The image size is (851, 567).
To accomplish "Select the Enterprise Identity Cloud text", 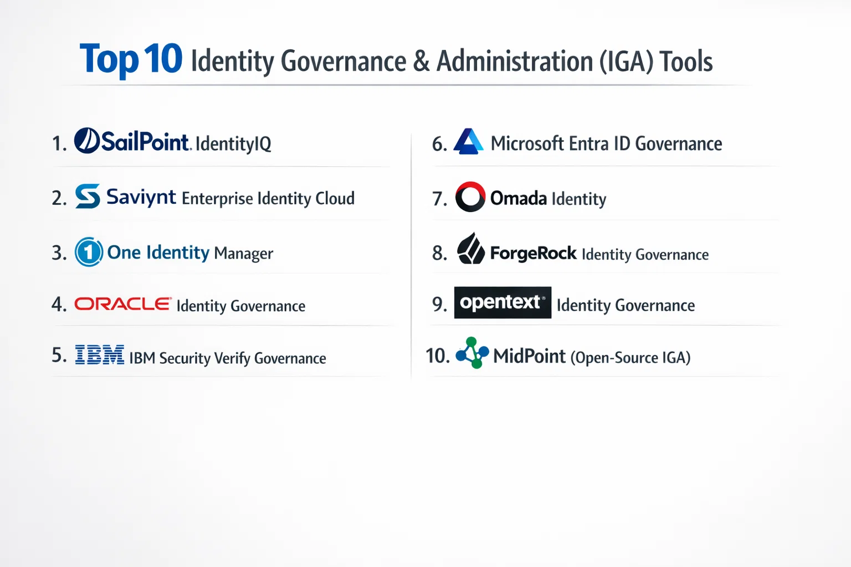I will click(268, 198).
